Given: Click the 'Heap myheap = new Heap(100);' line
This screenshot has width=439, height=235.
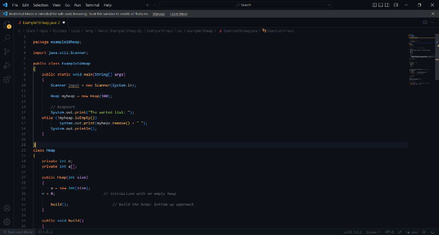Looking at the screenshot, I should pyautogui.click(x=81, y=96).
